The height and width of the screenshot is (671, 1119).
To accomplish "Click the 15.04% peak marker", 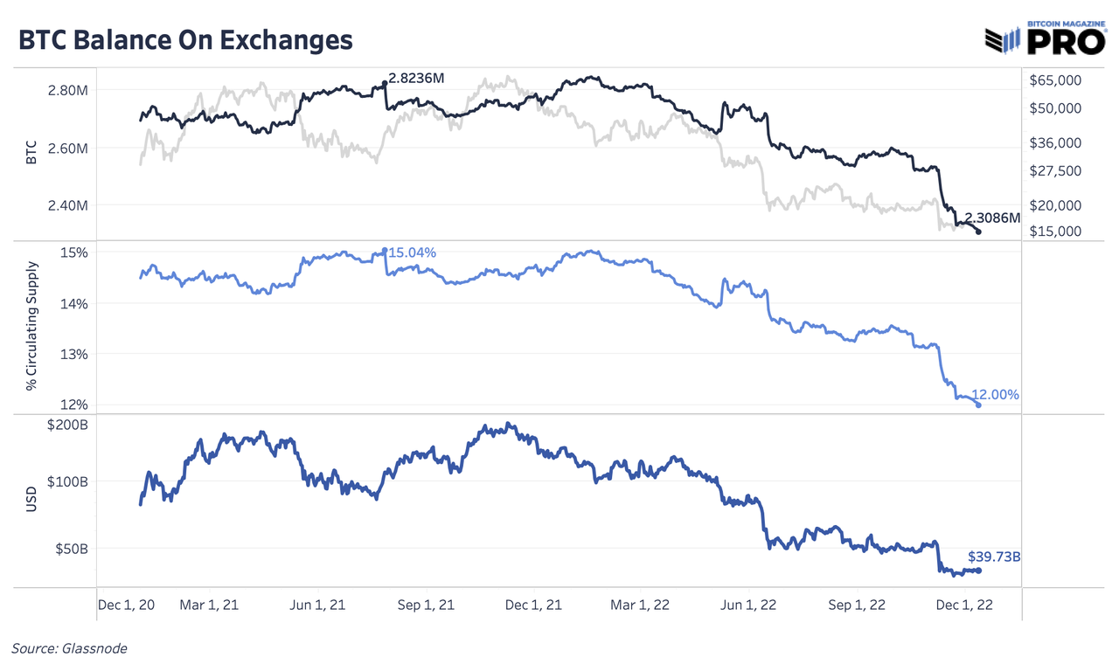I will pyautogui.click(x=385, y=251).
